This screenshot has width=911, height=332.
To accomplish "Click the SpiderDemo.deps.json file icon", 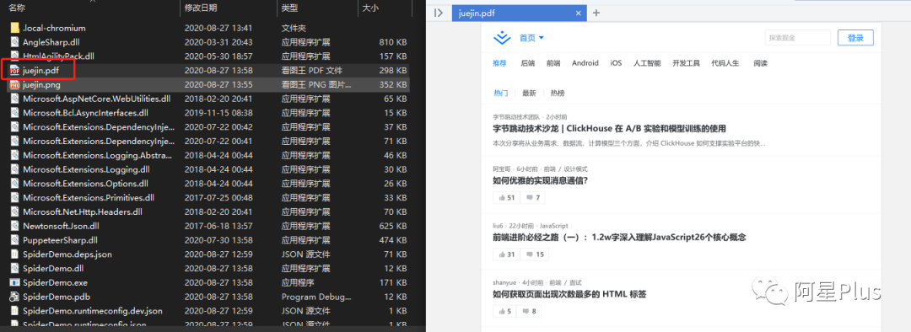I will (14, 254).
